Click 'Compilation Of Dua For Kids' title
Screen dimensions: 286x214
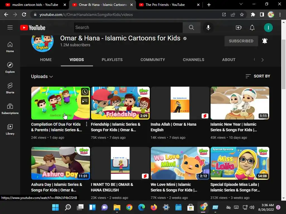coord(56,127)
